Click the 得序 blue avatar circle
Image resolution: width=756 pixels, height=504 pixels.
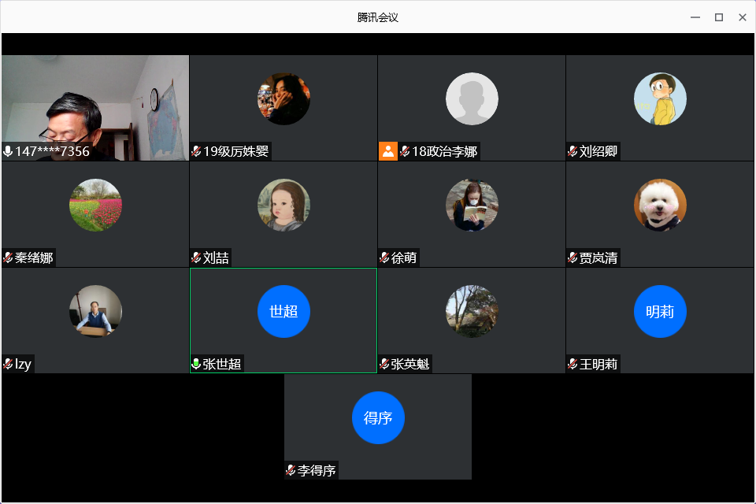[378, 417]
